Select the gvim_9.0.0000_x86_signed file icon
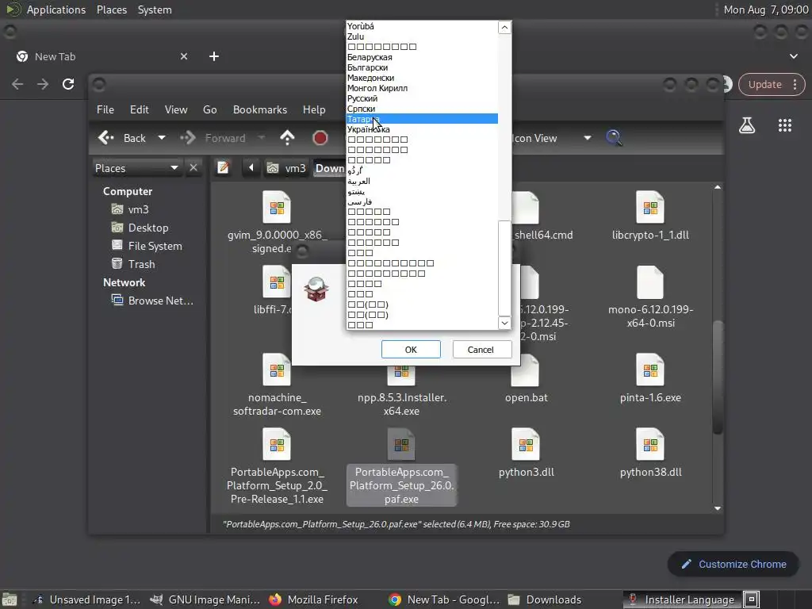 [x=277, y=207]
